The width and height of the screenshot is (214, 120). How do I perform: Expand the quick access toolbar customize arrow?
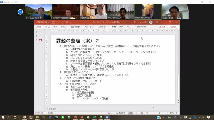71,22
